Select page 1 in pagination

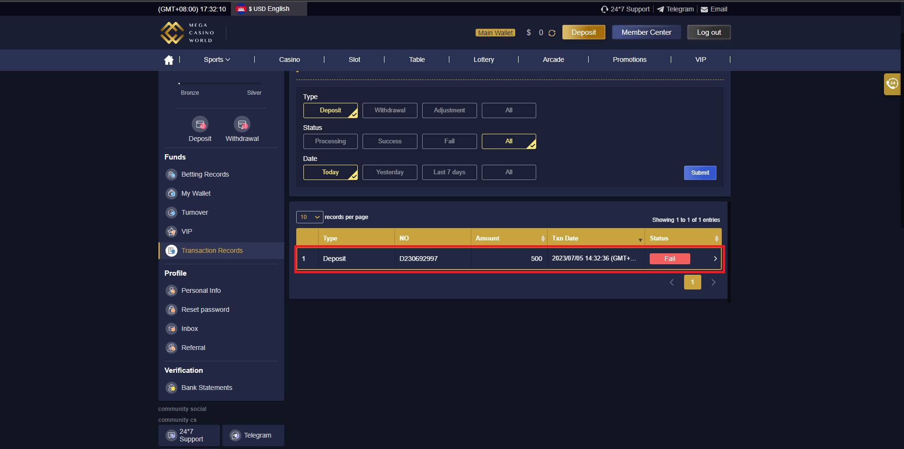click(693, 282)
